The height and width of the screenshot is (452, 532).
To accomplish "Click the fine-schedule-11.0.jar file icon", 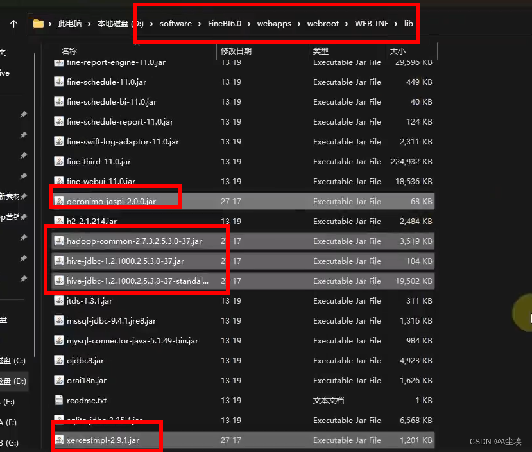I will pos(59,82).
